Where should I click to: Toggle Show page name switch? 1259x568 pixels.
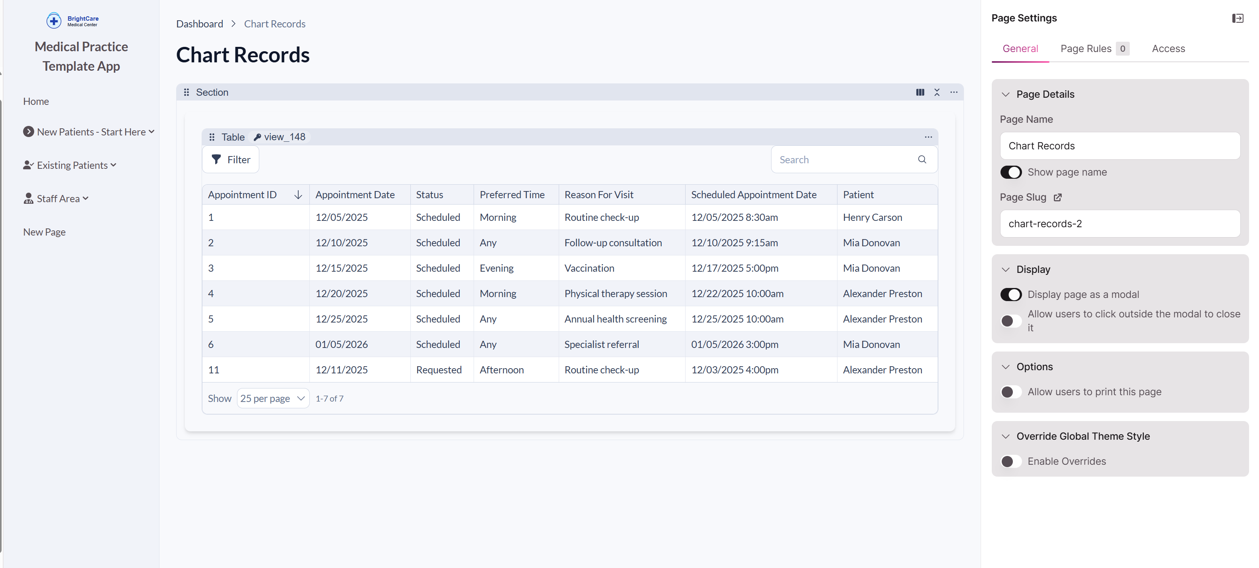point(1011,172)
